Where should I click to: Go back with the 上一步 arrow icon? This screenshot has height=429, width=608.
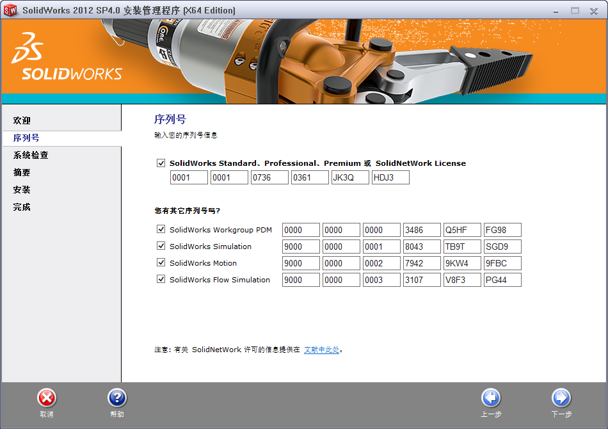point(491,398)
